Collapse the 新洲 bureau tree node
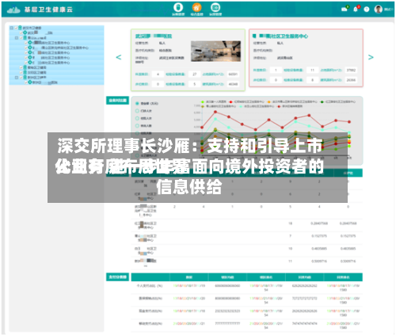Image resolution: width=396 pixels, height=336 pixels. click(17, 78)
